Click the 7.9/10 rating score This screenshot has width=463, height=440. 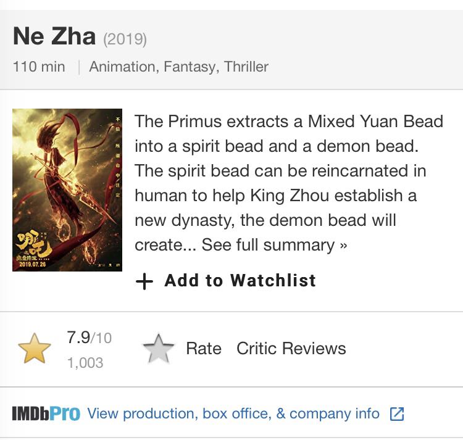click(89, 338)
